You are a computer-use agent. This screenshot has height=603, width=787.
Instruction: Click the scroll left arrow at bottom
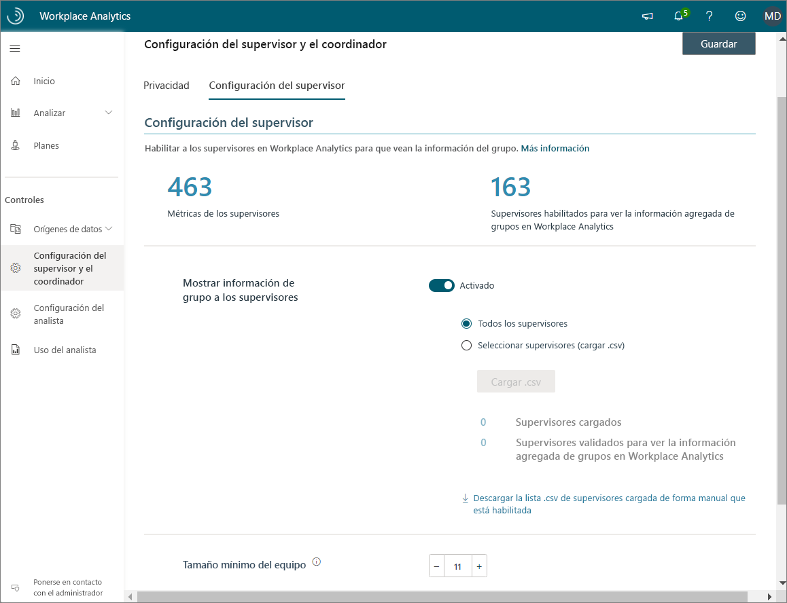click(x=130, y=596)
